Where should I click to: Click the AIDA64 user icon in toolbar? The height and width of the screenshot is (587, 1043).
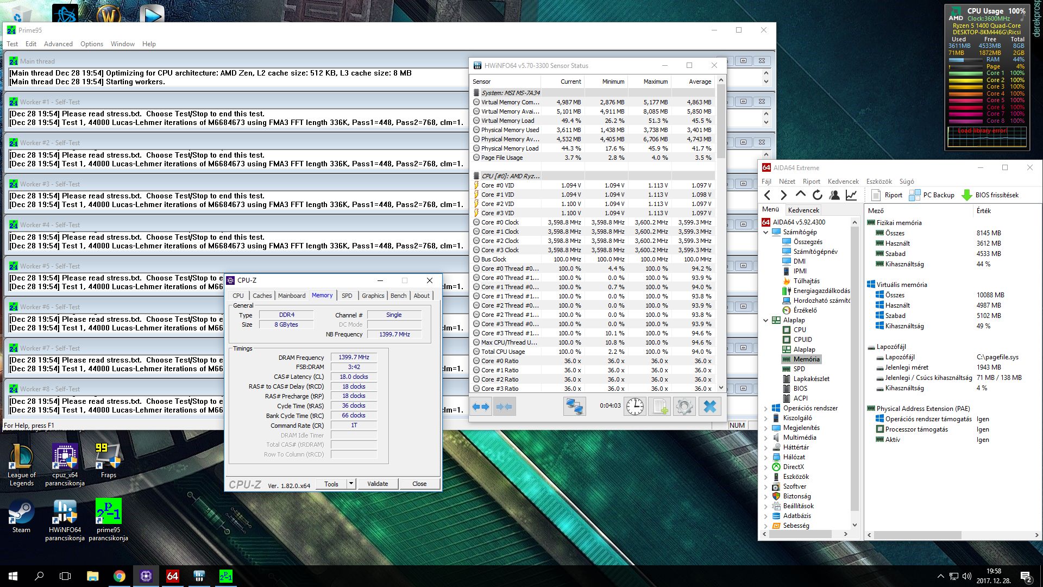pos(834,195)
